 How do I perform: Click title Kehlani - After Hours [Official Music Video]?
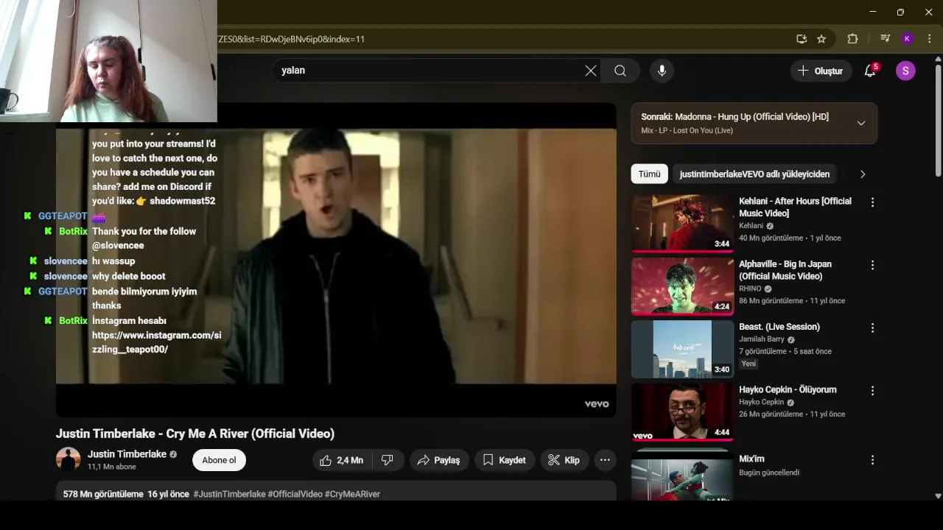795,207
